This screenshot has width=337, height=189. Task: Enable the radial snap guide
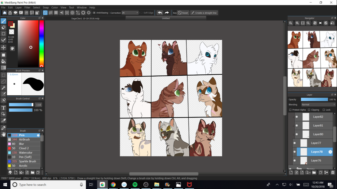[x=67, y=13]
